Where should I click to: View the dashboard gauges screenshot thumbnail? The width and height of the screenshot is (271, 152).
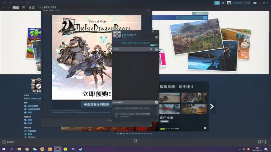[194, 98]
